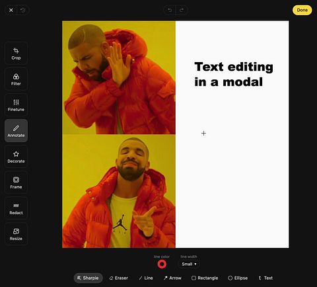This screenshot has width=317, height=287.
Task: Open the Decorate tool
Action: [x=16, y=157]
